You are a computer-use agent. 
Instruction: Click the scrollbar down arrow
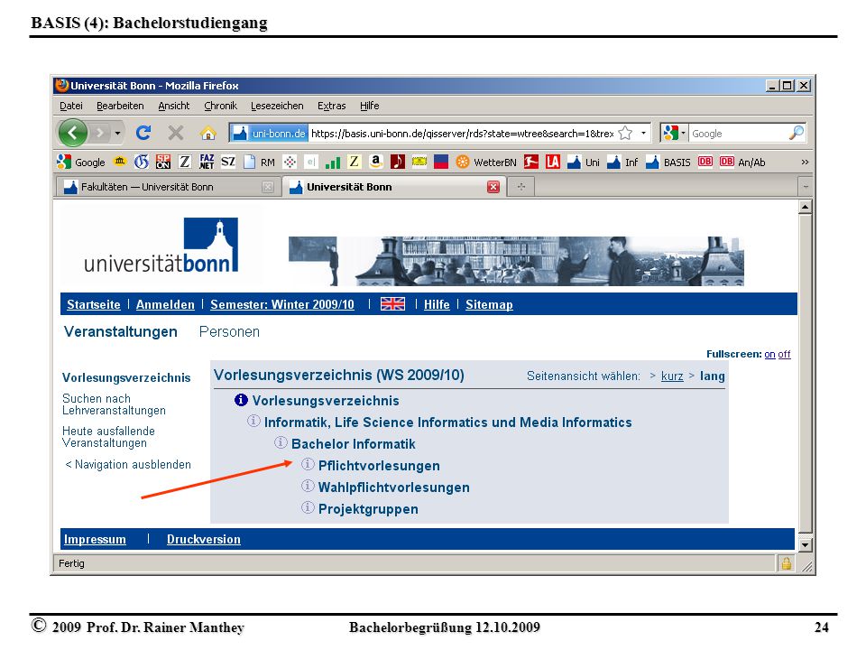(x=806, y=544)
